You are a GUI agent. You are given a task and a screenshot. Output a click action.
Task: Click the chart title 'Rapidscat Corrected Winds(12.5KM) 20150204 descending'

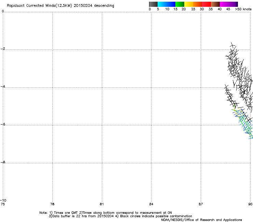click(61, 6)
